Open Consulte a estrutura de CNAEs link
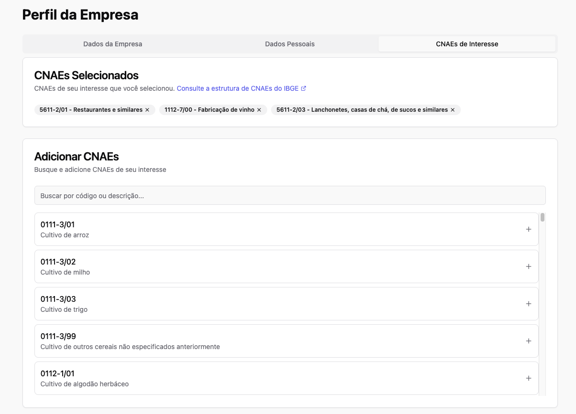The height and width of the screenshot is (414, 576). pos(238,88)
